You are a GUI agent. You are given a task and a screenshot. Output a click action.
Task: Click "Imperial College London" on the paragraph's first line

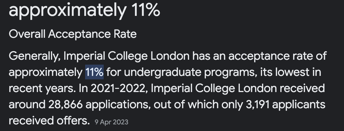click(126, 56)
